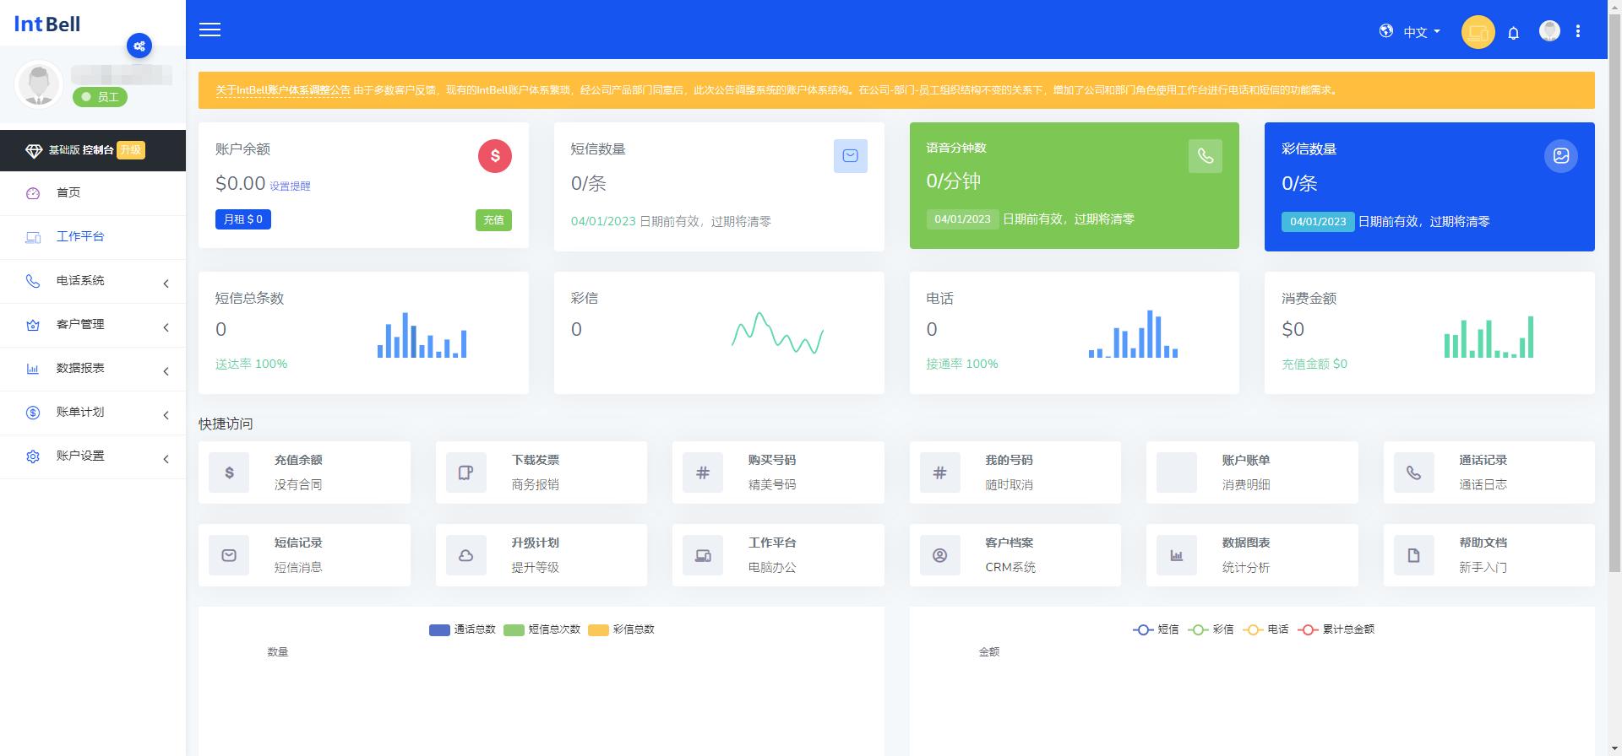Open the 购买号码 hash shortcut icon
The width and height of the screenshot is (1622, 756).
[x=703, y=472]
